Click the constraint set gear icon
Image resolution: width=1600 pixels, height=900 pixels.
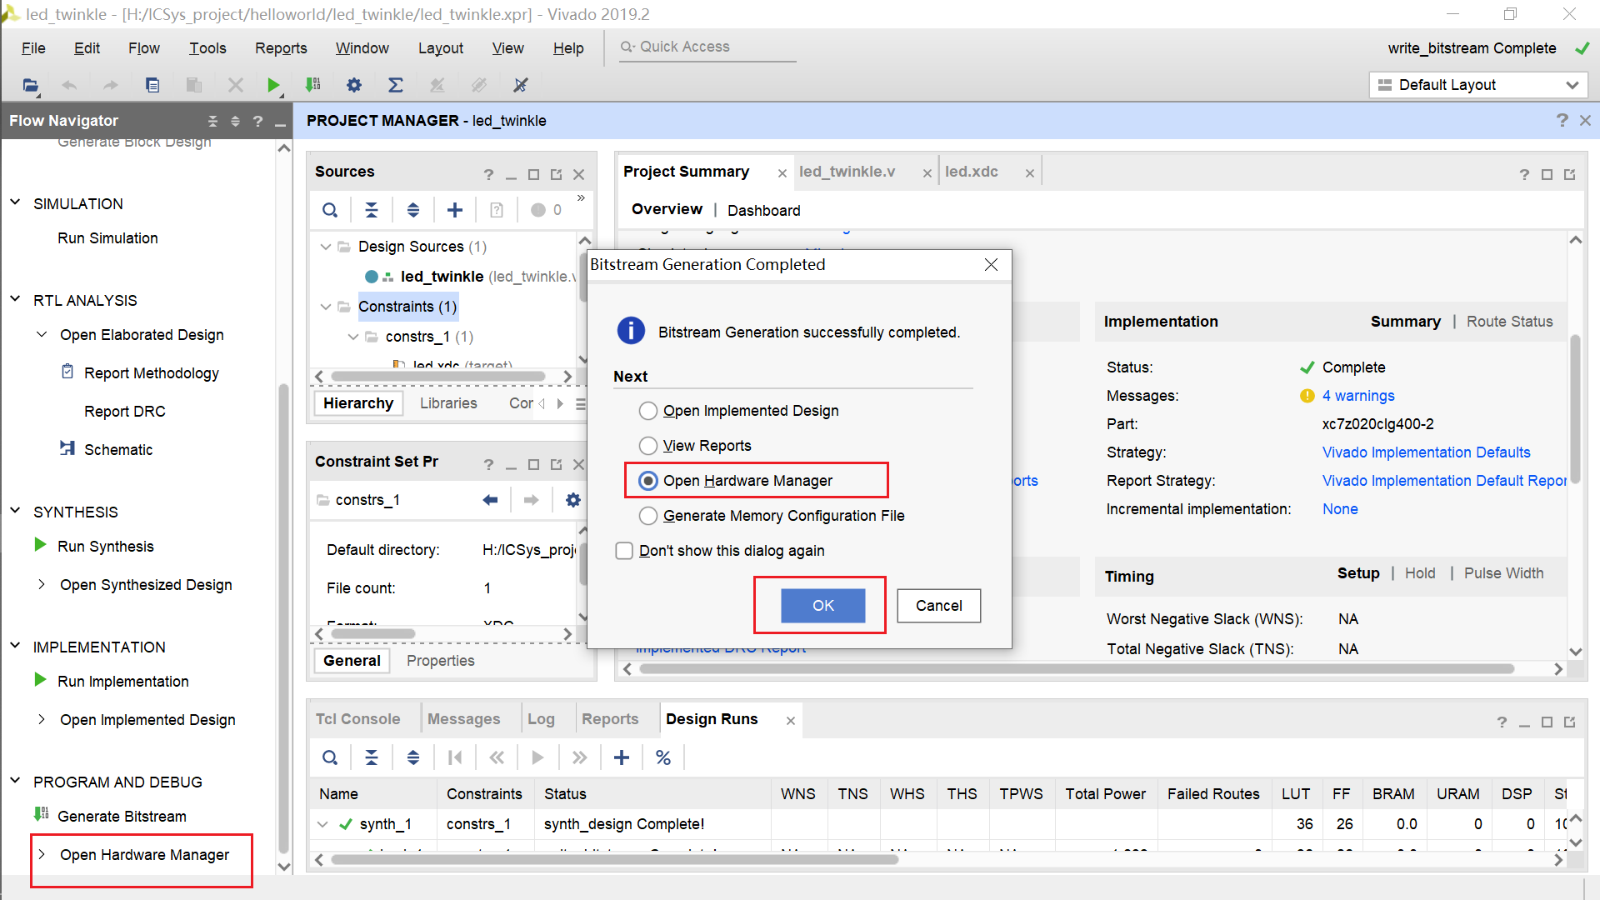pos(572,500)
